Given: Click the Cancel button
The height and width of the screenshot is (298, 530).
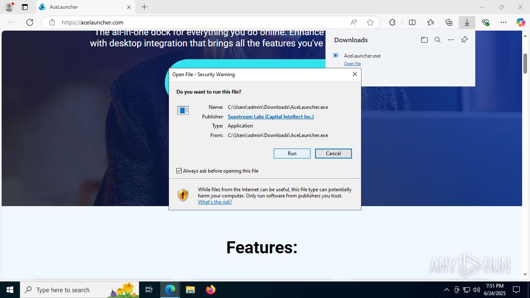Looking at the screenshot, I should click(x=333, y=154).
